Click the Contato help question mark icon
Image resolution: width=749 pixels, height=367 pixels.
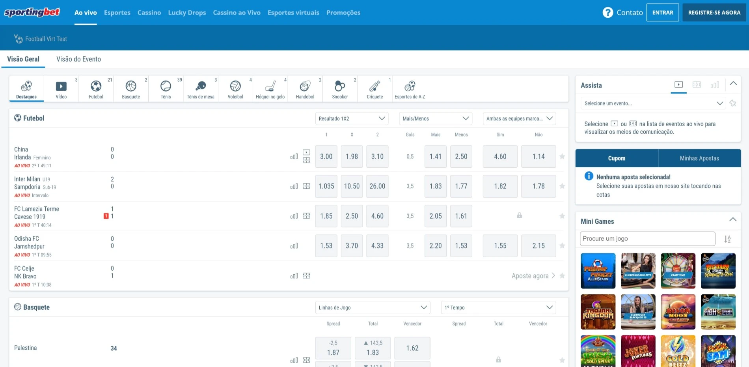pos(607,12)
